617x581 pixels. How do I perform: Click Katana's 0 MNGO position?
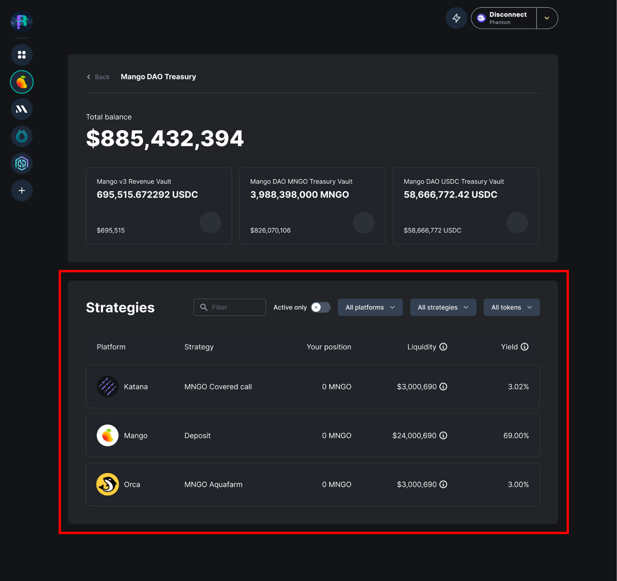[x=337, y=387]
